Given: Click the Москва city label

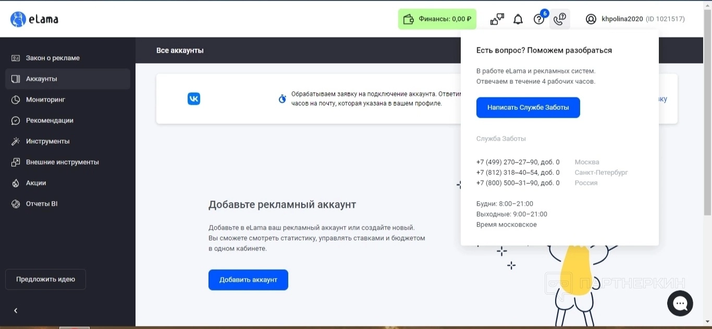Looking at the screenshot, I should [587, 162].
